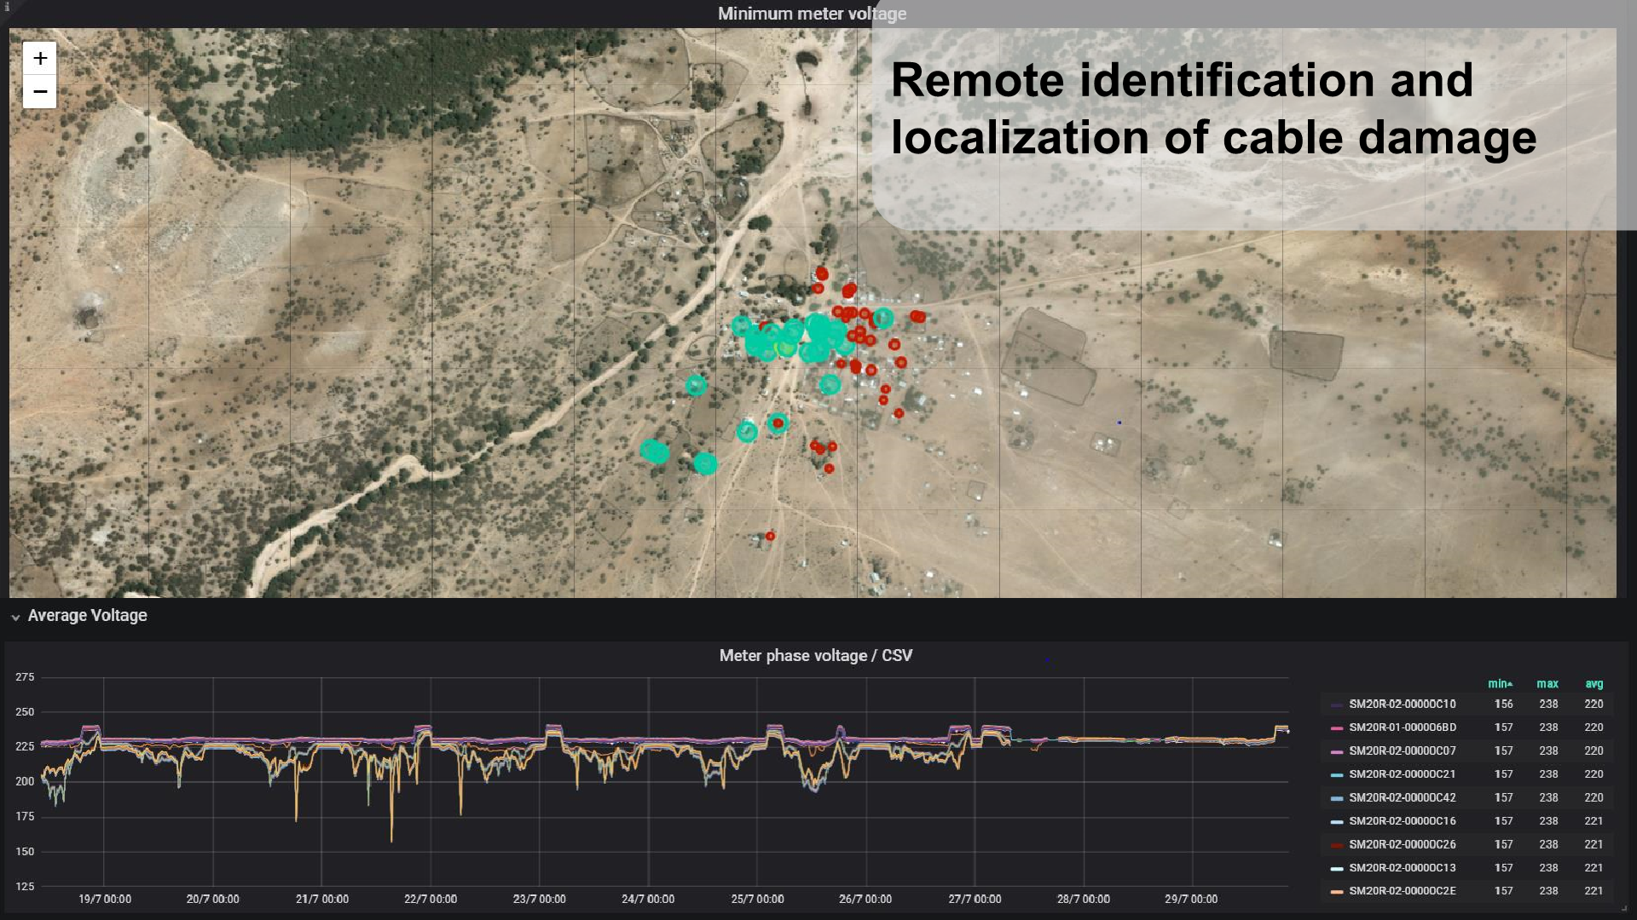Viewport: 1637px width, 920px height.
Task: Sort legend by max column
Action: click(1547, 684)
